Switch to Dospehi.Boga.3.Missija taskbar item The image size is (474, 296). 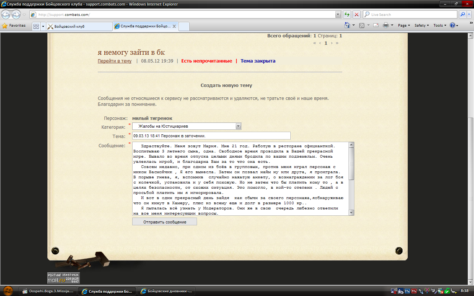click(49, 291)
